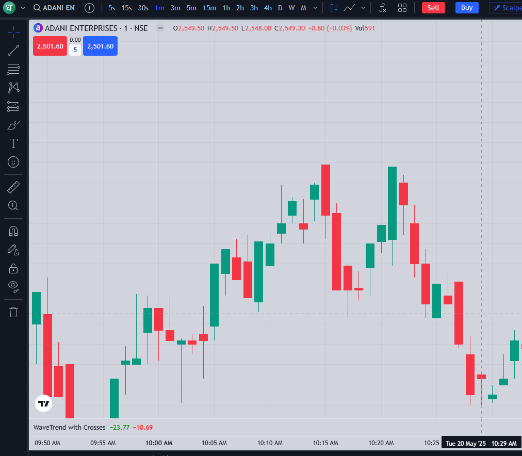Click the 10:15 AM time axis label
Image resolution: width=522 pixels, height=456 pixels.
[x=325, y=443]
